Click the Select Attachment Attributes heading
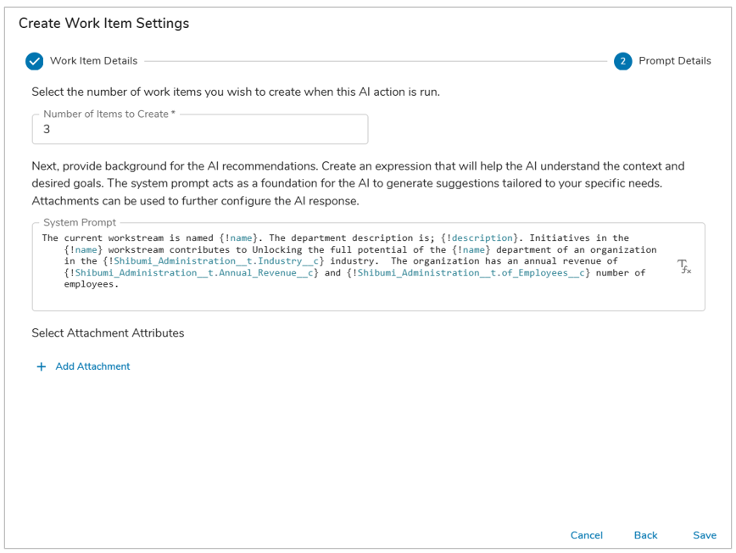This screenshot has height=553, width=736. tap(108, 332)
